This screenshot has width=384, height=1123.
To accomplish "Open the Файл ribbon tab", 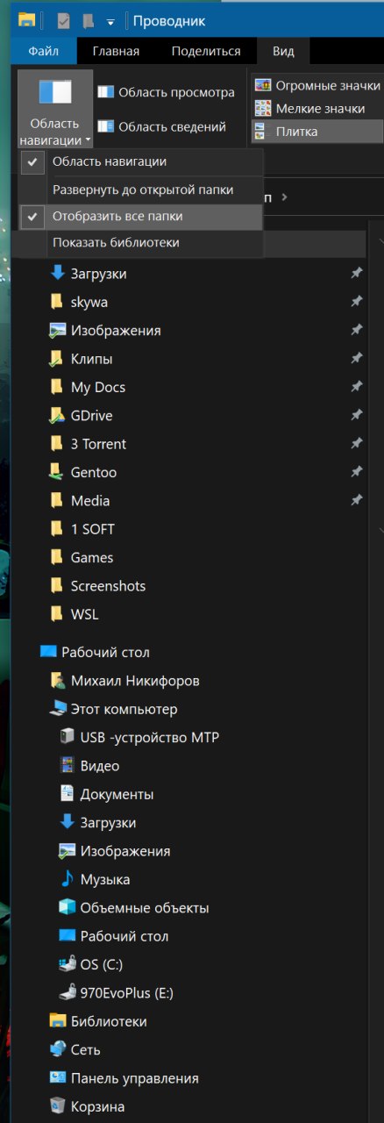I will (x=43, y=51).
